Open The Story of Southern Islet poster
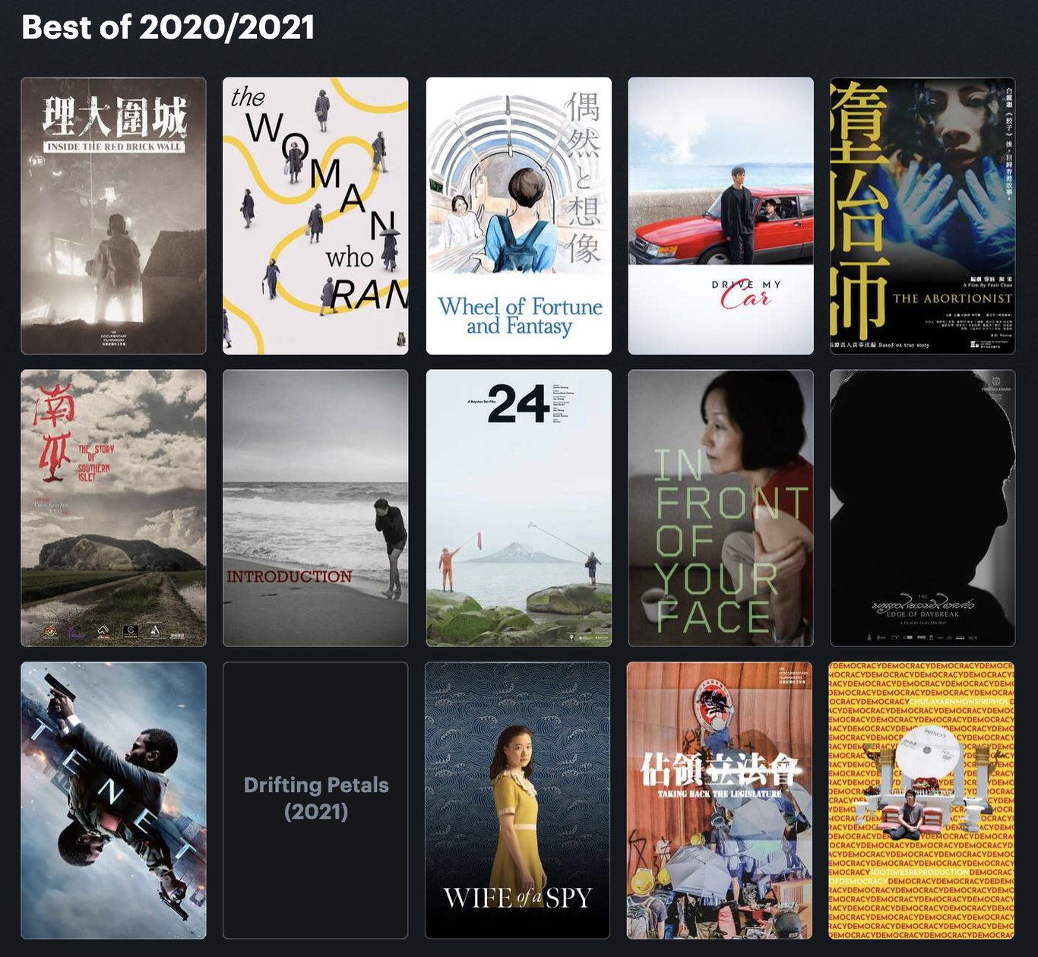Screen dimensions: 1038x957 [113, 508]
